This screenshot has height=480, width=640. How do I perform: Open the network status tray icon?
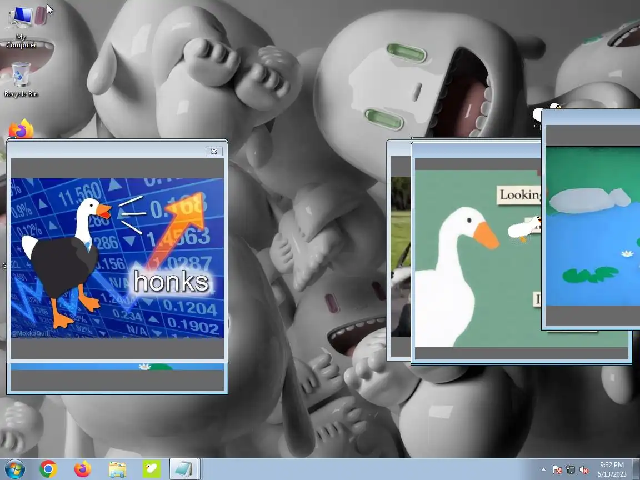click(571, 470)
